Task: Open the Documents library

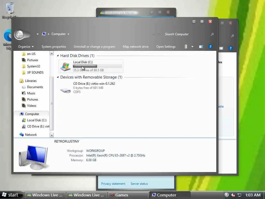Action: 35,87
